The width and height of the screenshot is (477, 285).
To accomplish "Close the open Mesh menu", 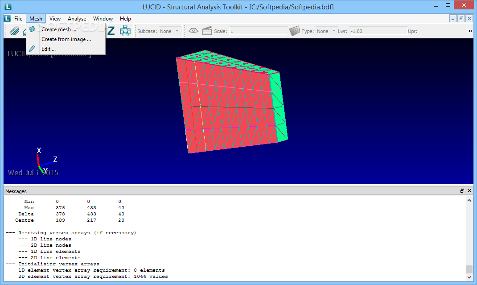I will pyautogui.click(x=36, y=19).
